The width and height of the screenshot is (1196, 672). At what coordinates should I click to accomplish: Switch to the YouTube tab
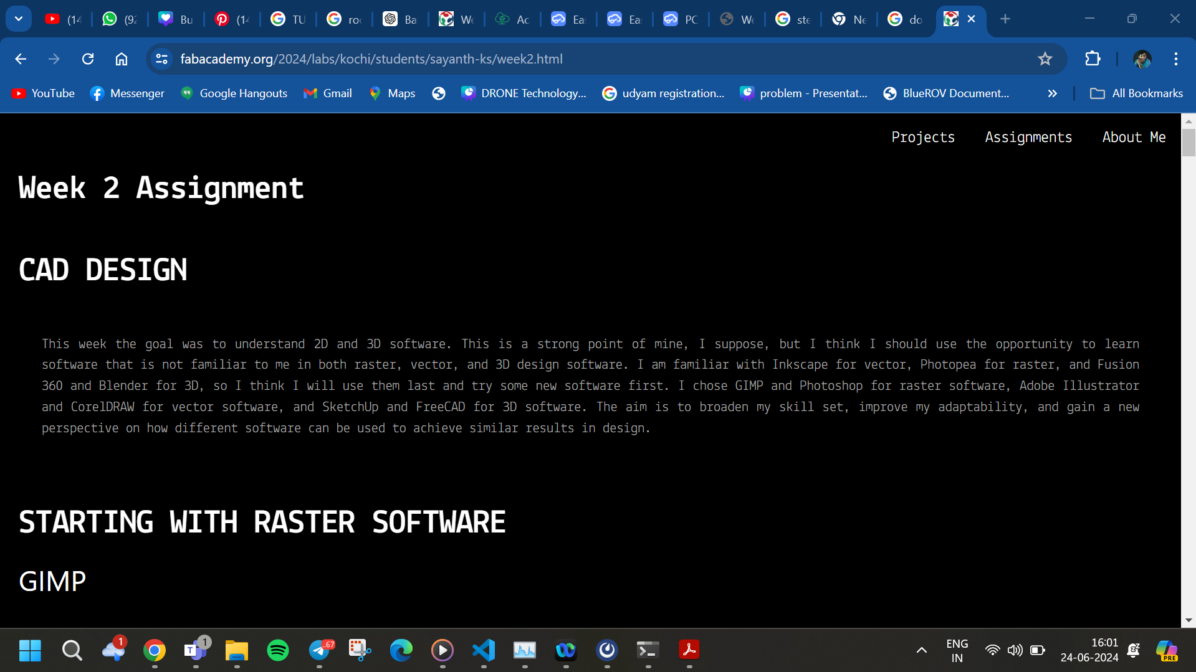[x=64, y=19]
